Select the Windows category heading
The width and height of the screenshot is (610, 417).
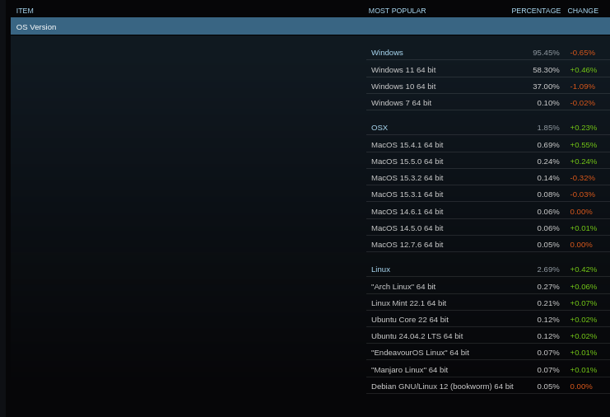387,53
